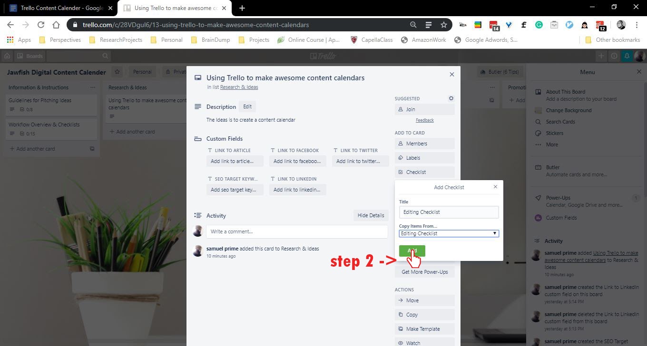This screenshot has height=346, width=647.
Task: Close the card modal with the X
Action: click(452, 74)
